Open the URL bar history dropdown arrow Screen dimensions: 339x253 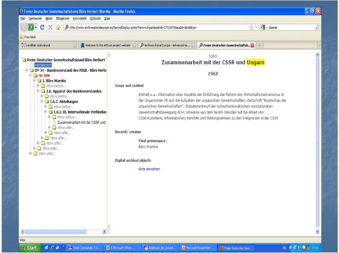(x=256, y=28)
